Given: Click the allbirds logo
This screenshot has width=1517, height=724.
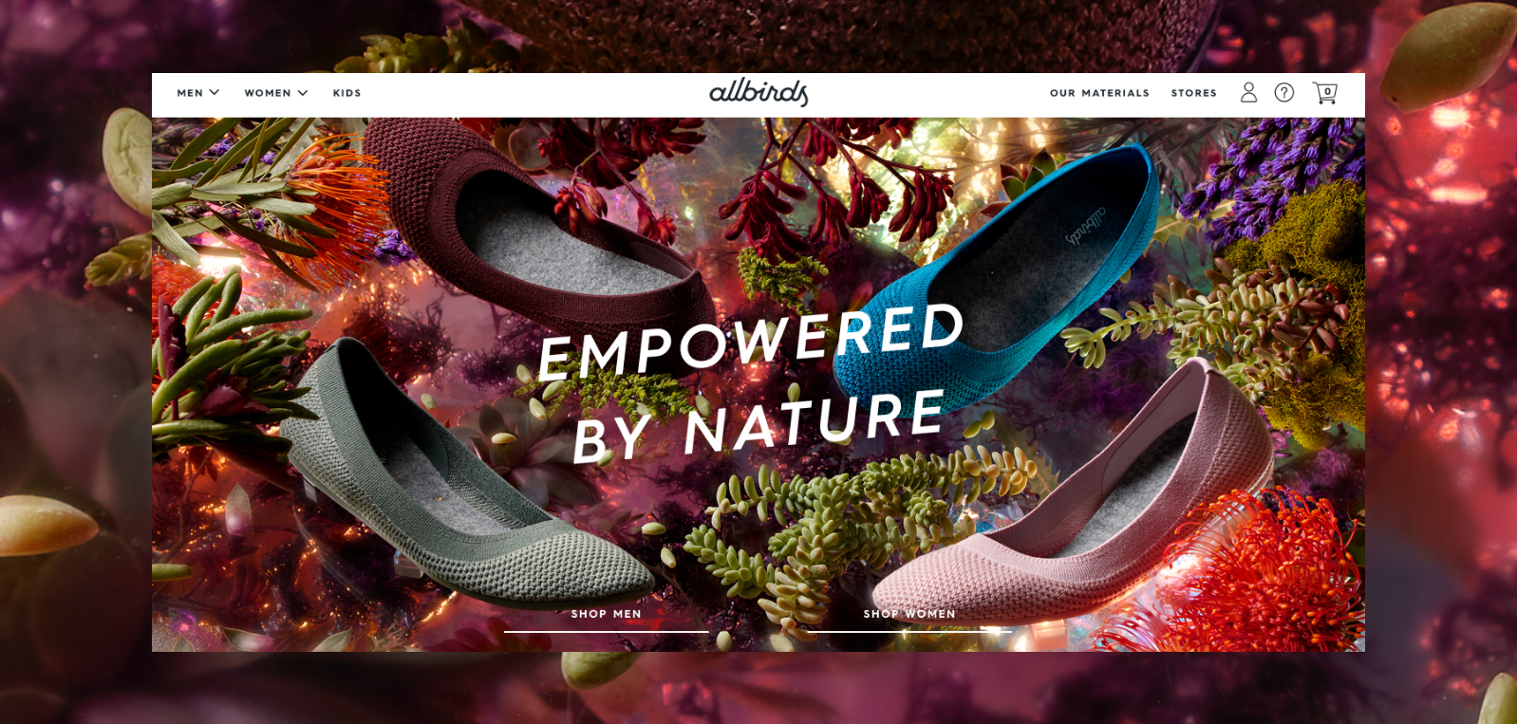Looking at the screenshot, I should (x=758, y=92).
